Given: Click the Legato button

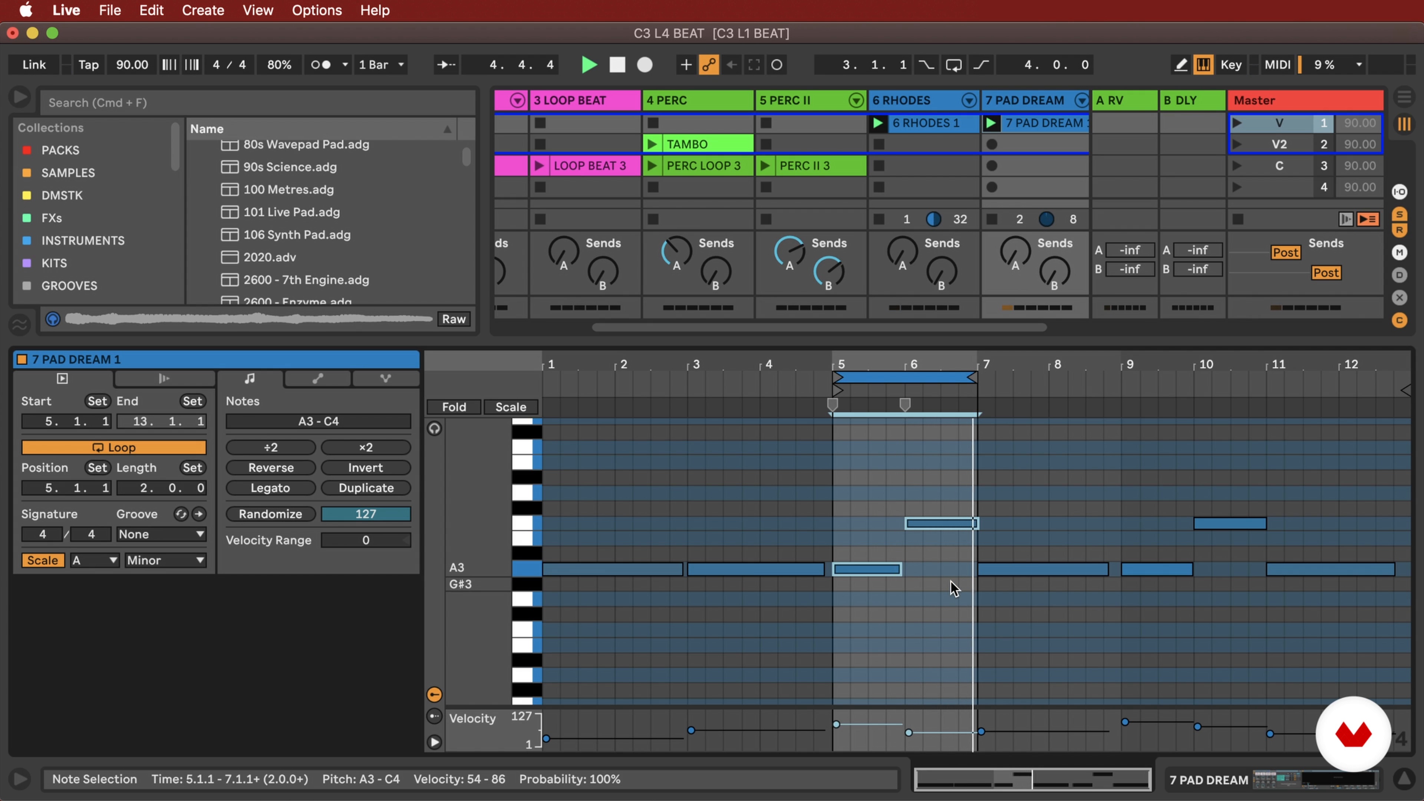Looking at the screenshot, I should click(270, 488).
